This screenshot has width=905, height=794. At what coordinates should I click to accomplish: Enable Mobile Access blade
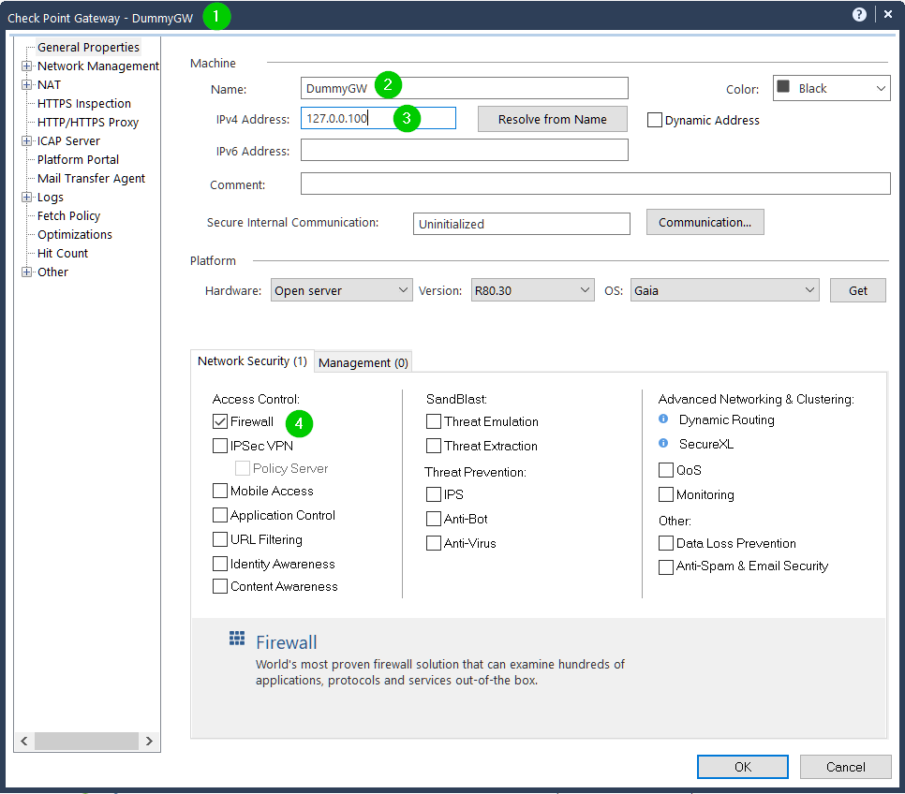(220, 491)
